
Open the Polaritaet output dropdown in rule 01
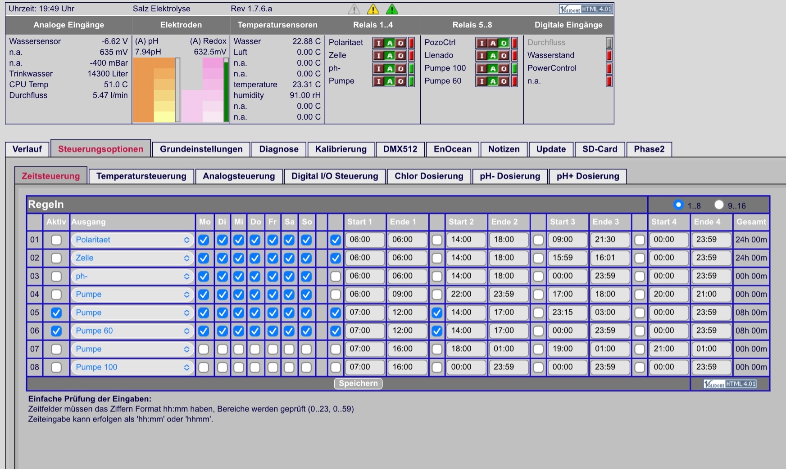[x=132, y=240]
